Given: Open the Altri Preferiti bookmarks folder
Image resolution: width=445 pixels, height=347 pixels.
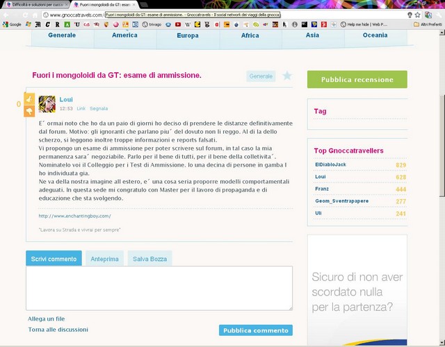Looking at the screenshot, I should pyautogui.click(x=428, y=24).
